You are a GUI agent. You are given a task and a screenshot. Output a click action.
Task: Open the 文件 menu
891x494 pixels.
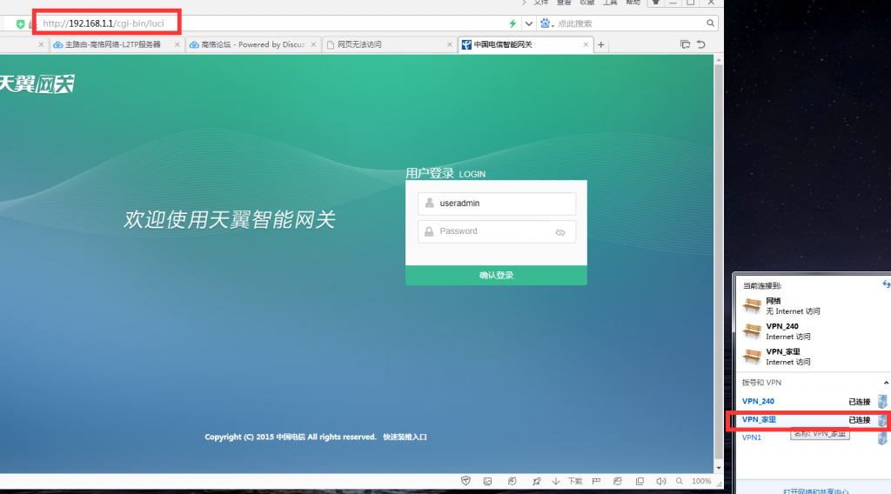[x=541, y=3]
